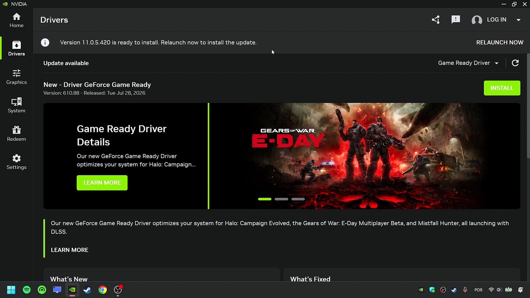The height and width of the screenshot is (298, 530).
Task: Click driver version 610.88 release text
Action: coord(94,93)
